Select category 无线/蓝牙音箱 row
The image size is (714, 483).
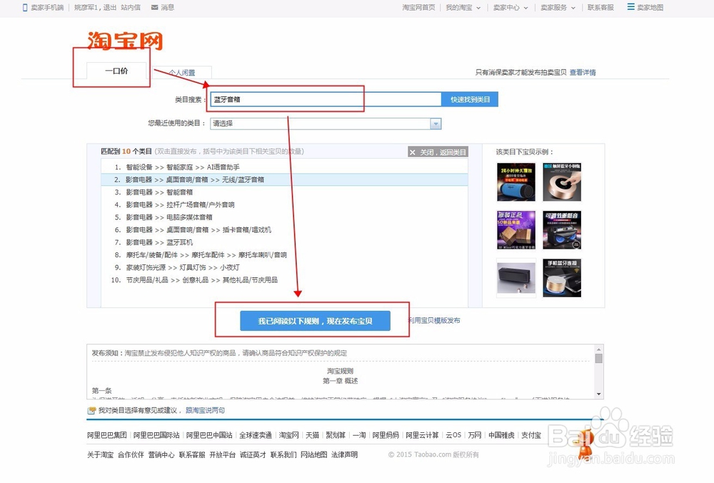click(285, 179)
